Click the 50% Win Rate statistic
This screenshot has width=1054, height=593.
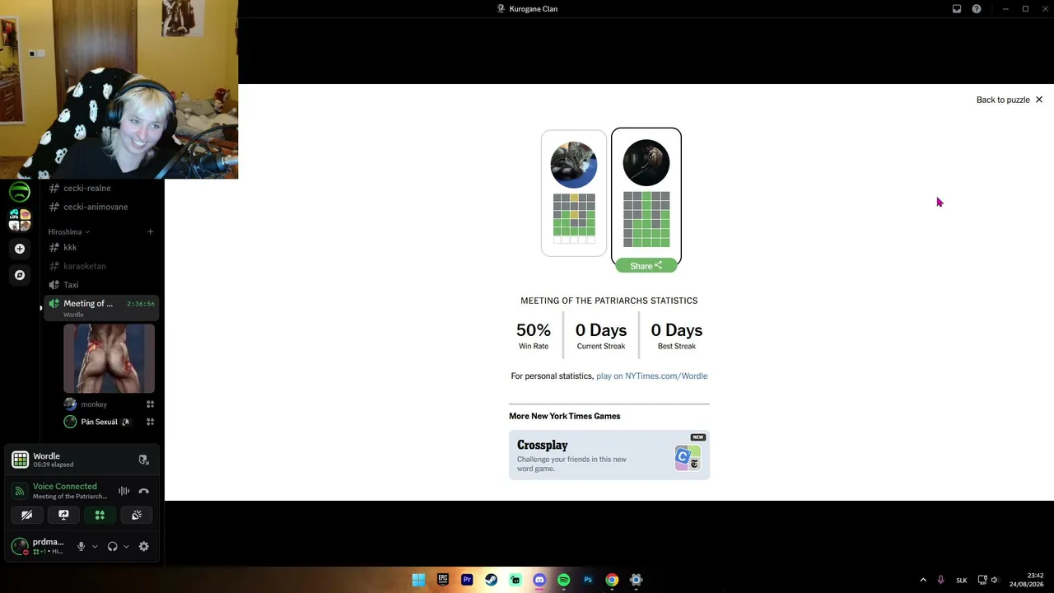point(534,335)
